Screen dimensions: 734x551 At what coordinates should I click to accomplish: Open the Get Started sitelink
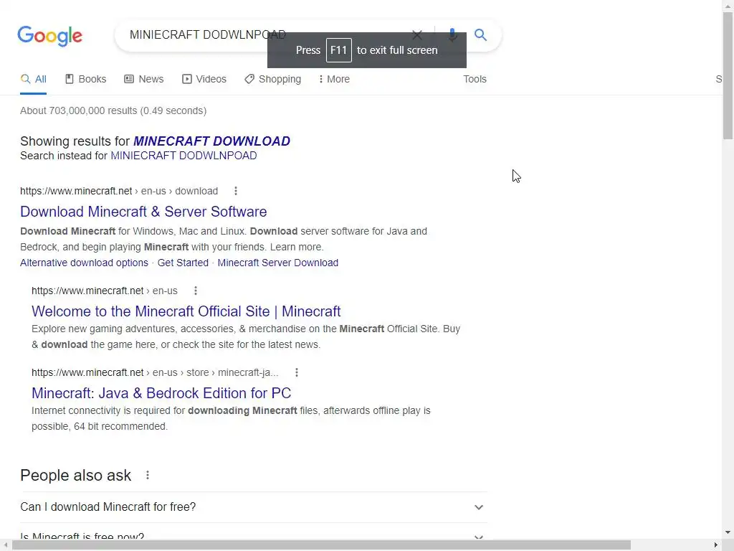click(183, 263)
